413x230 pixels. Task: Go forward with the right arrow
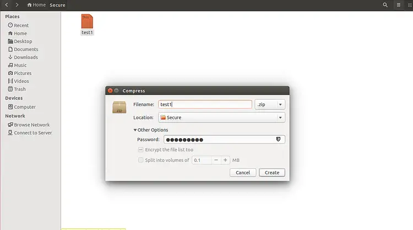(17, 5)
